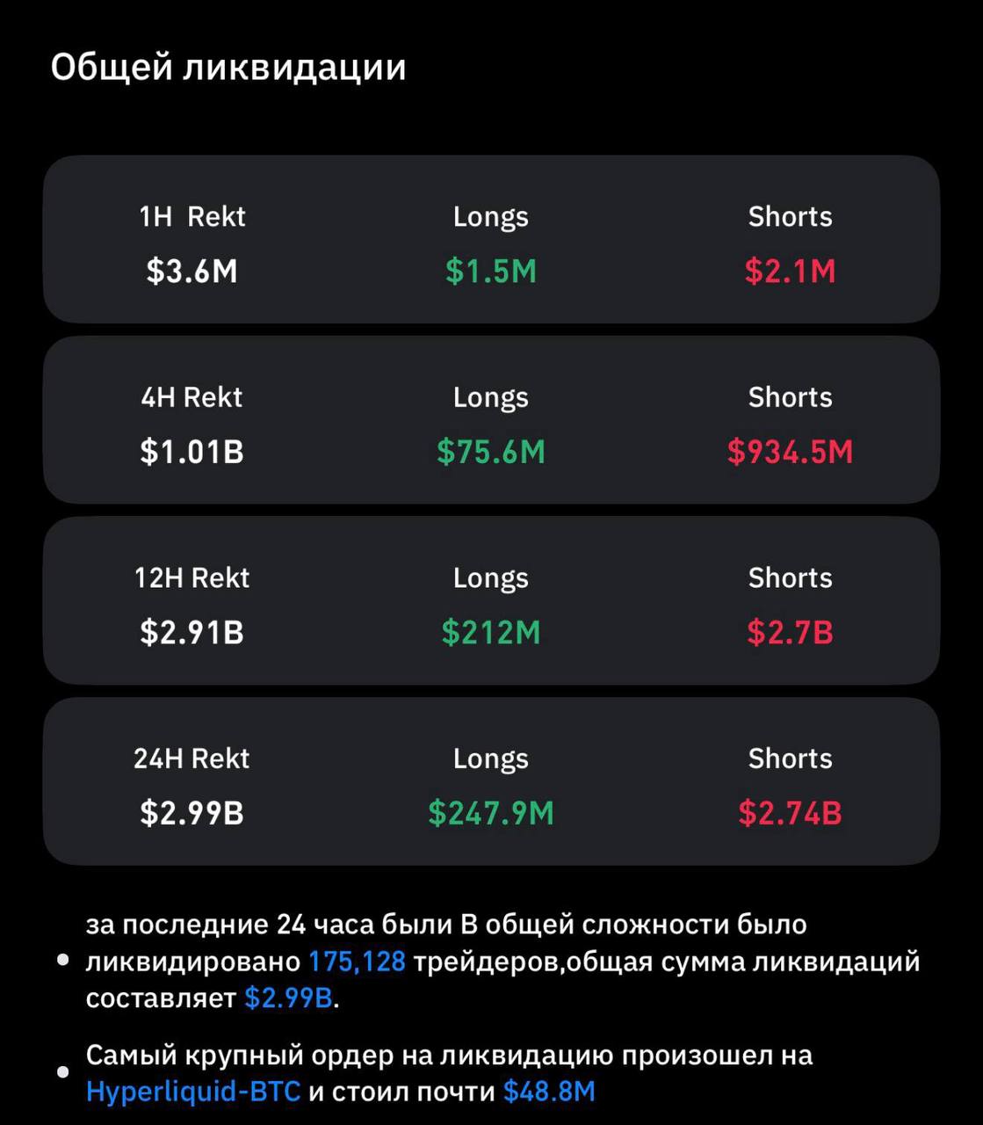Select the 24H Rekt card label
983x1125 pixels.
pyautogui.click(x=192, y=758)
